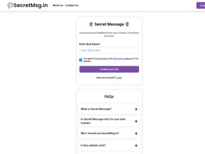The height and width of the screenshot is (154, 205).
Task: Focus the Enter Nick Name input field
Action: click(x=109, y=50)
